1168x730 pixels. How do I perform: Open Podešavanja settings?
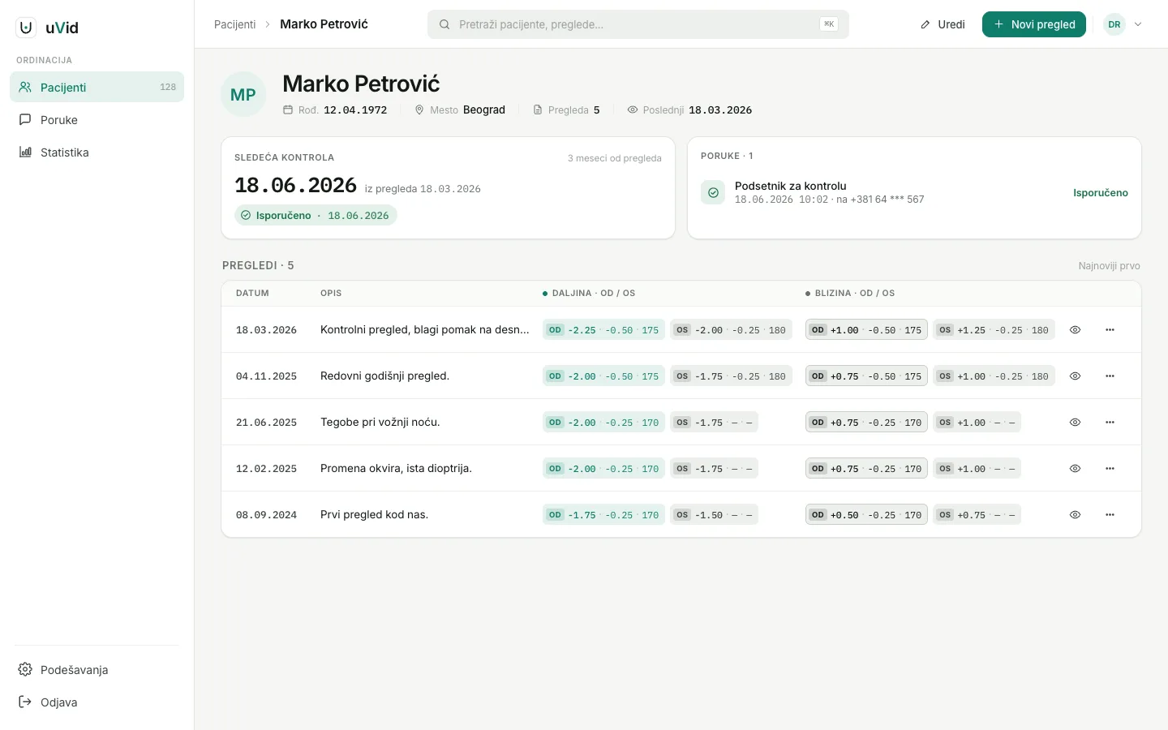(x=97, y=669)
